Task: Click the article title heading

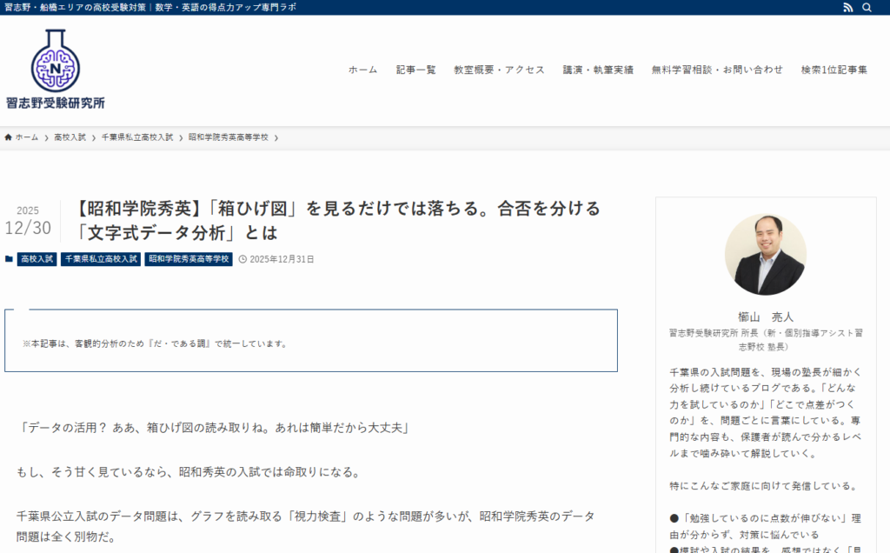Action: click(x=337, y=220)
